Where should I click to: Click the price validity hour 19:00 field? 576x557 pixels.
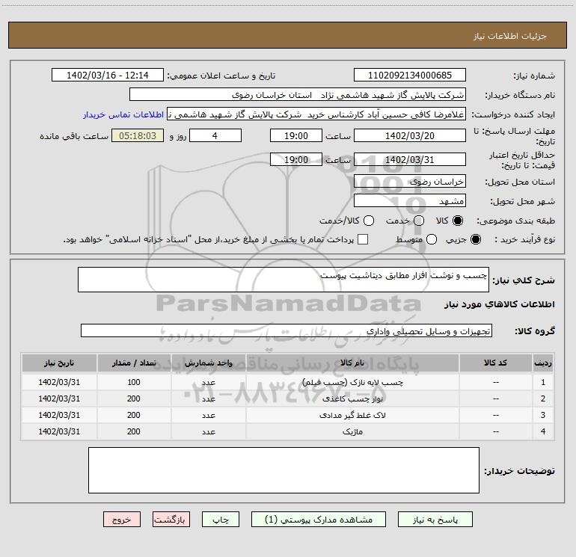click(x=296, y=160)
